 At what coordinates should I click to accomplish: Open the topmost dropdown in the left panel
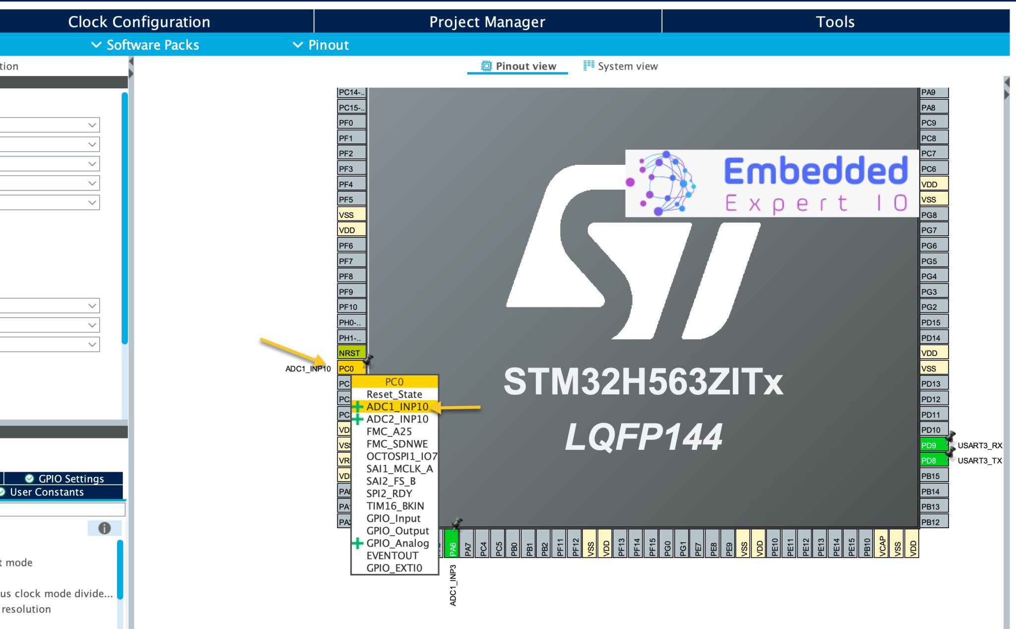point(92,125)
